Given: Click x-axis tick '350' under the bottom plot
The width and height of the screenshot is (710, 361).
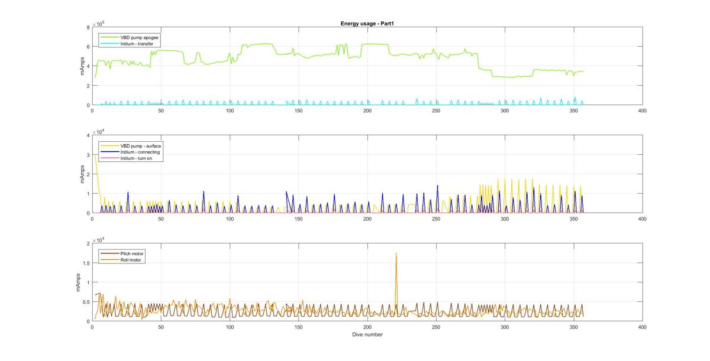Looking at the screenshot, I should pos(573,327).
